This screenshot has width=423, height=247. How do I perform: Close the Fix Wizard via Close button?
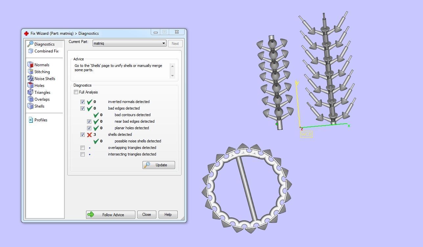coord(146,215)
